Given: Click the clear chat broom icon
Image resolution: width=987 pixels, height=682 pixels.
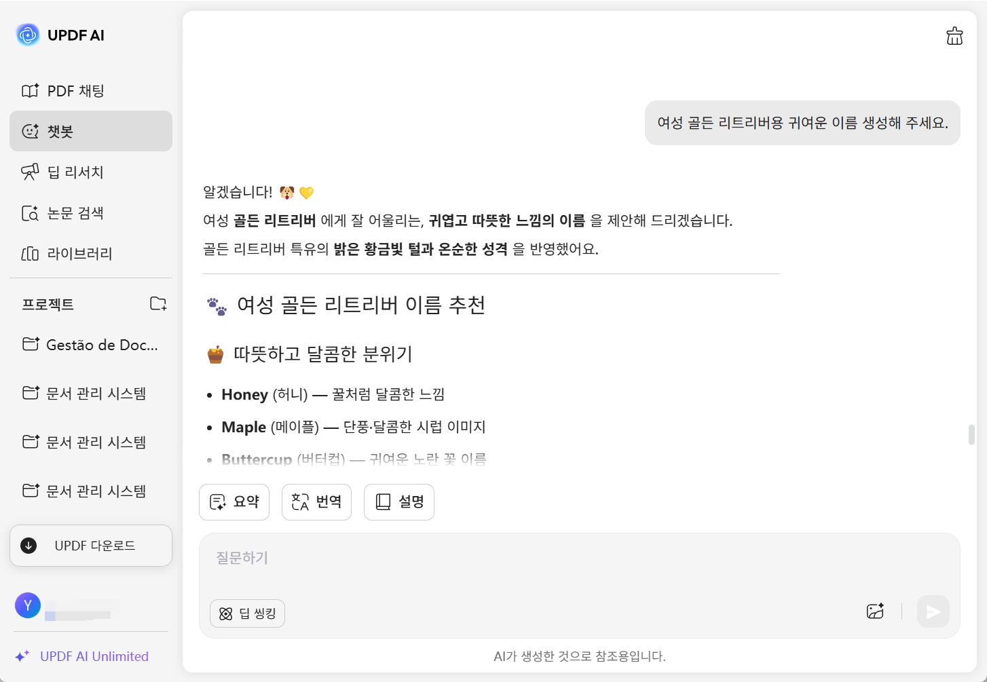Looking at the screenshot, I should coord(954,36).
